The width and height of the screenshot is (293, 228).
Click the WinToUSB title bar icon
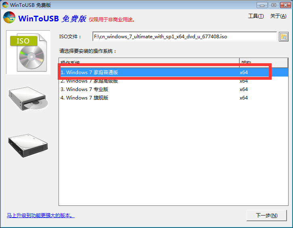click(5, 5)
